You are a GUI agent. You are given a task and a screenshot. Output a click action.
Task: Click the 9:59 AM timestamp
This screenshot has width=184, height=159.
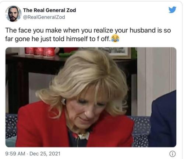tap(15, 153)
